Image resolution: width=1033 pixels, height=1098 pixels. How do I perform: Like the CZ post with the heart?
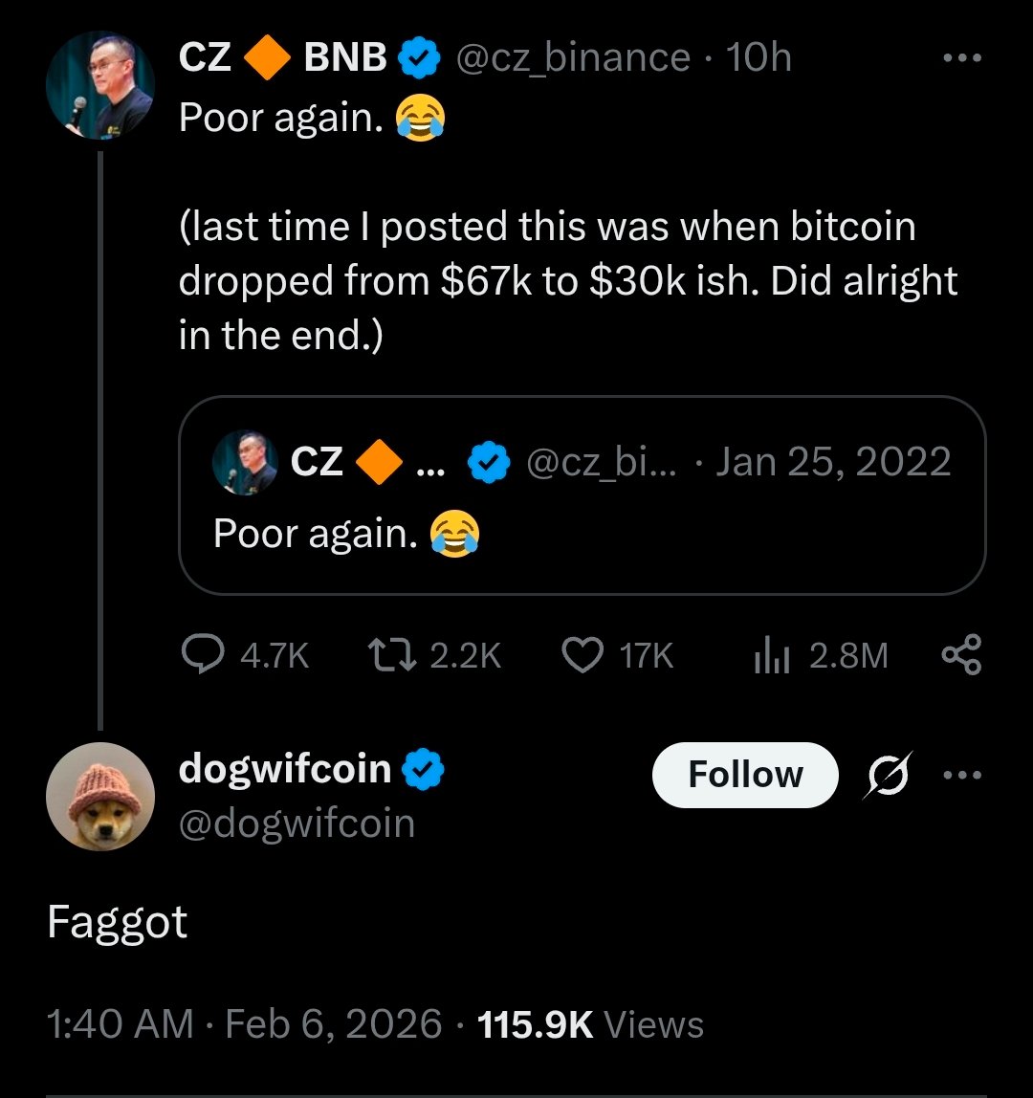(x=582, y=655)
